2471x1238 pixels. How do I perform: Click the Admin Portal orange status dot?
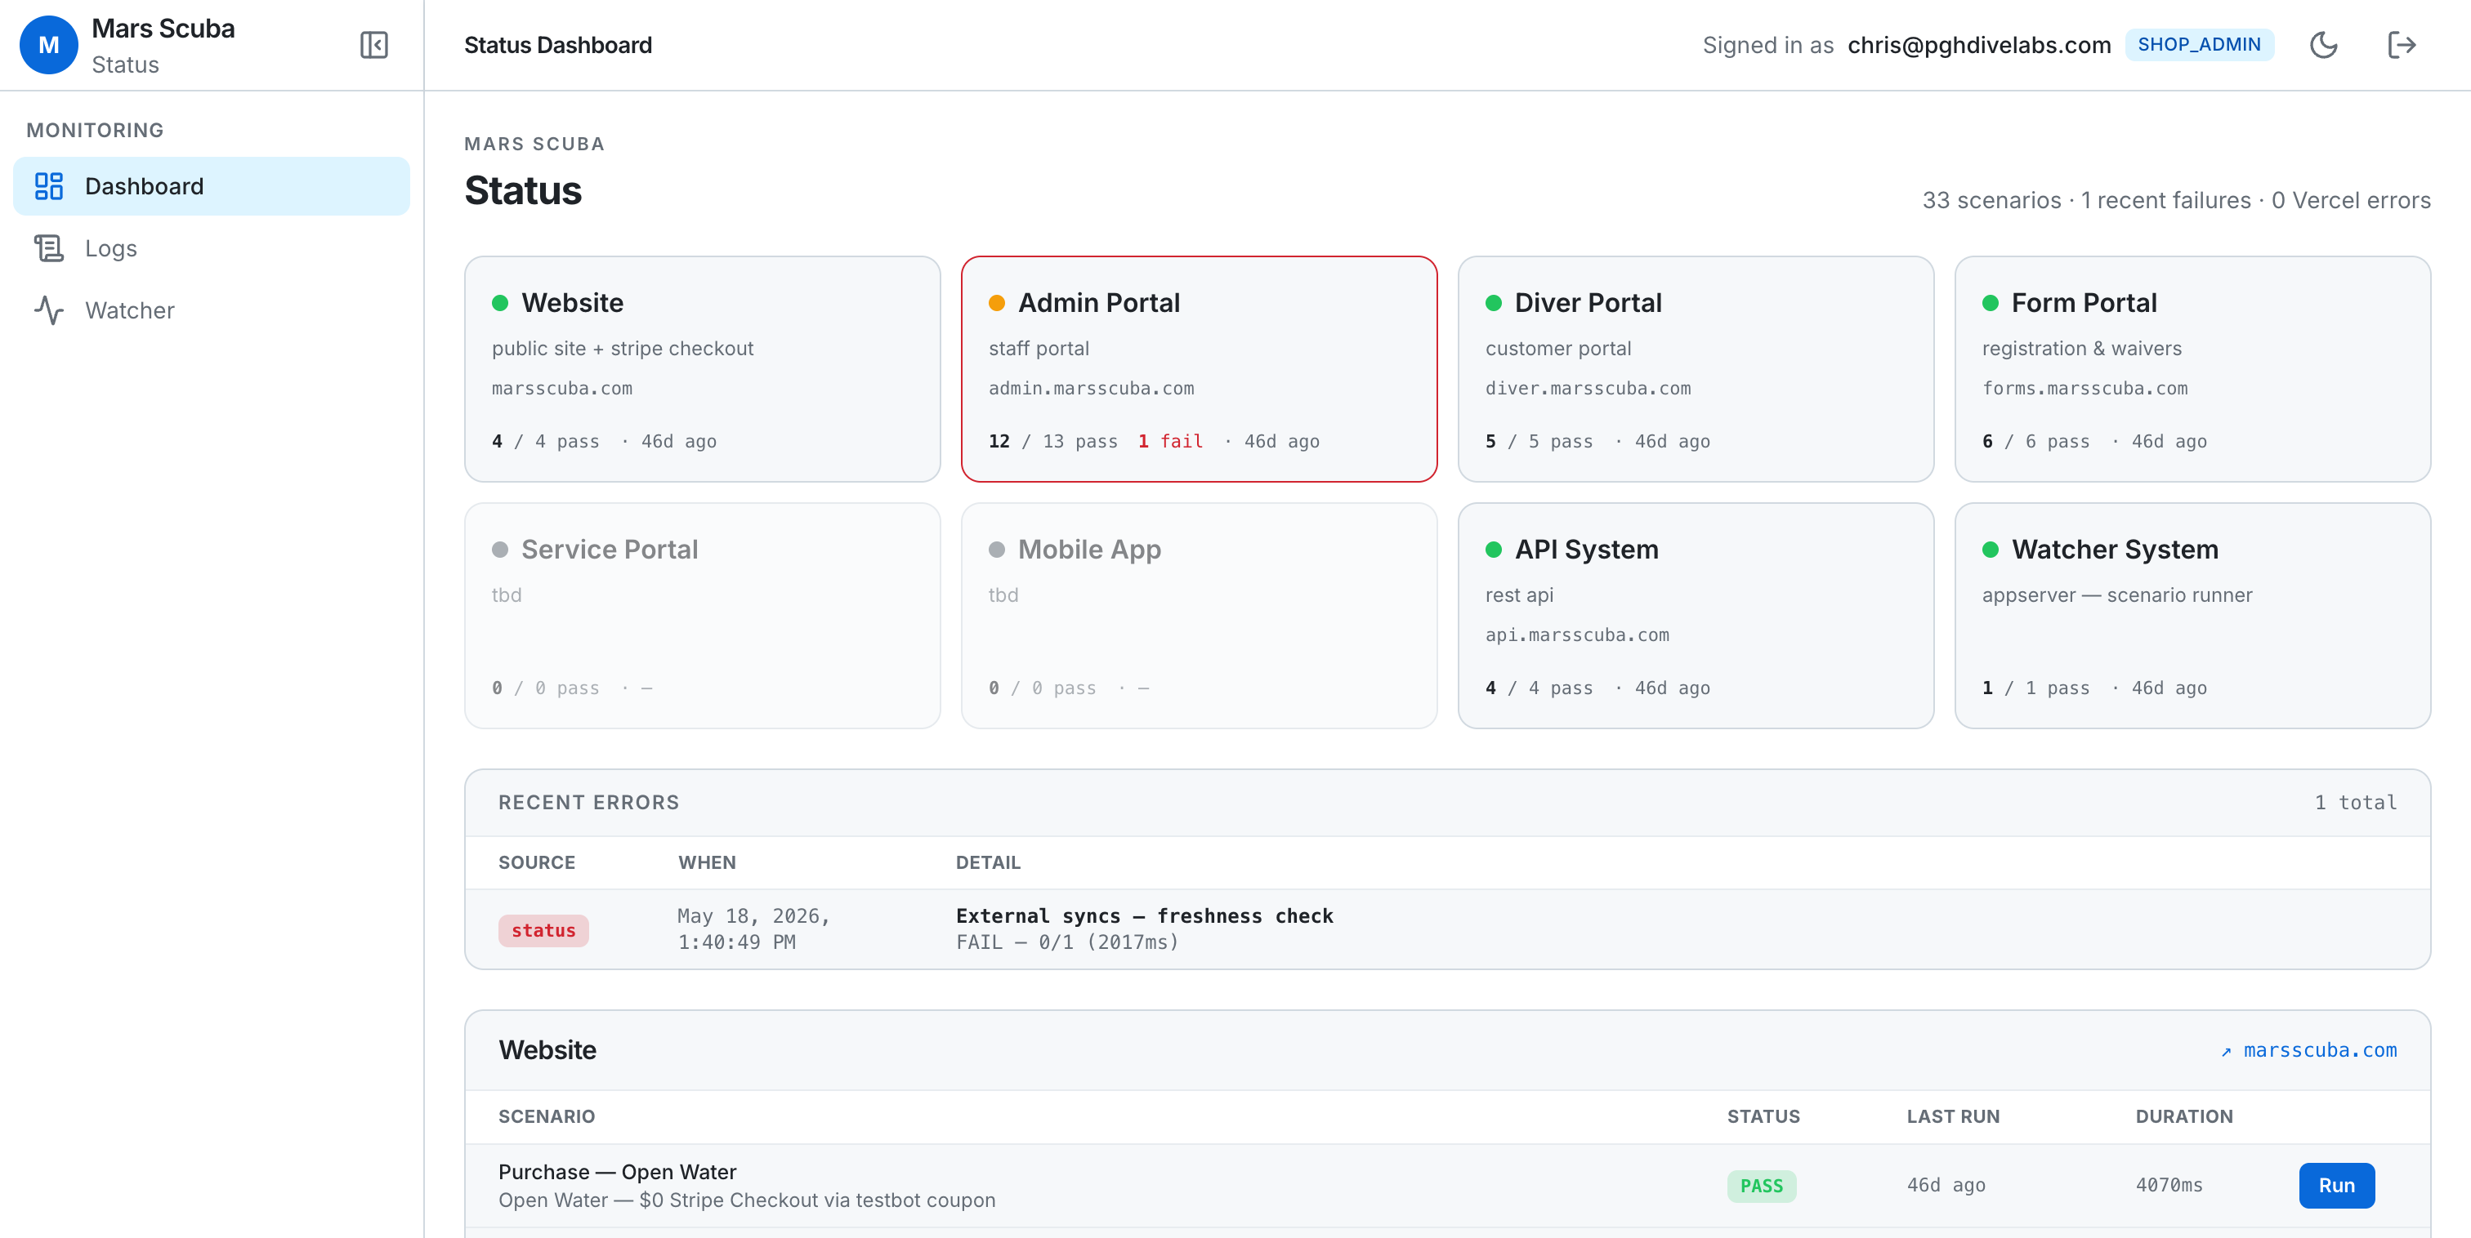click(997, 303)
